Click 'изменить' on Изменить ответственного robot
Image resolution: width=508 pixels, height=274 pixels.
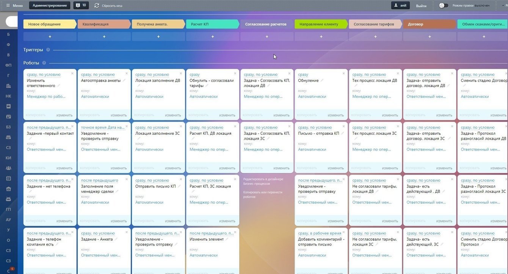click(x=64, y=115)
